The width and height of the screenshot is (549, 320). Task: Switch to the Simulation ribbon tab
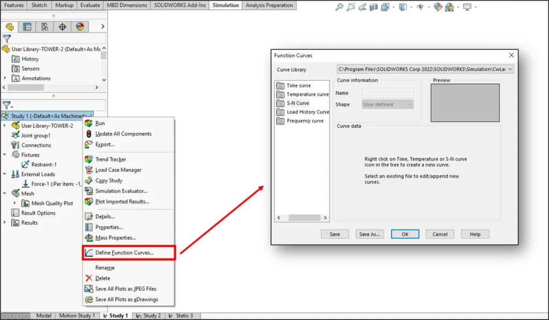225,5
